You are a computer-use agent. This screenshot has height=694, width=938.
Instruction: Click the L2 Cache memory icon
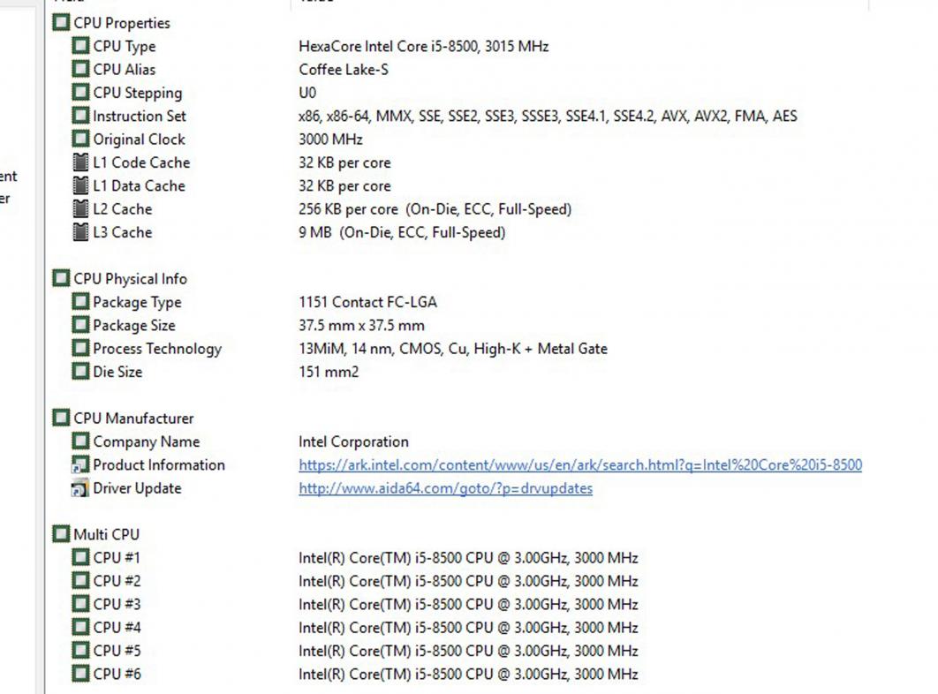[x=80, y=208]
